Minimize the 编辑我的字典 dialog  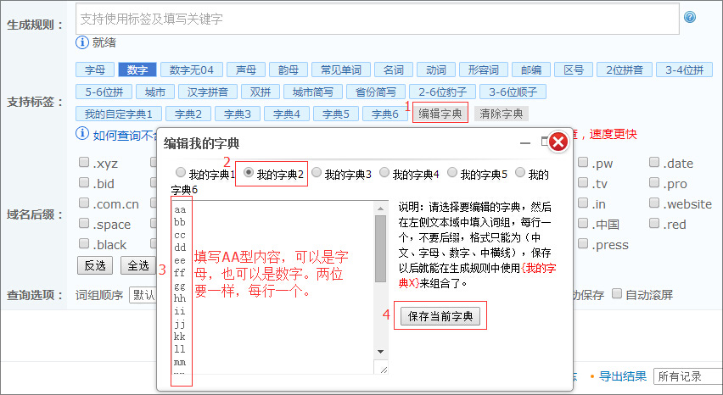coord(525,142)
